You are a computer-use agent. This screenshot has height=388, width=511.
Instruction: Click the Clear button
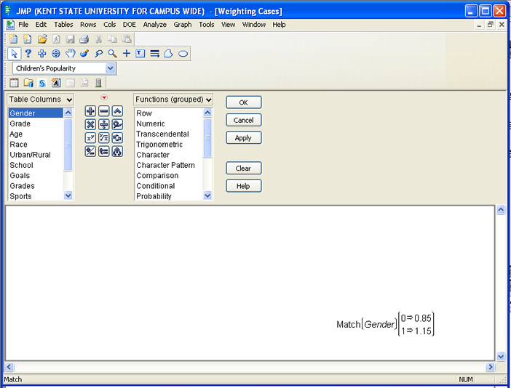pos(244,168)
